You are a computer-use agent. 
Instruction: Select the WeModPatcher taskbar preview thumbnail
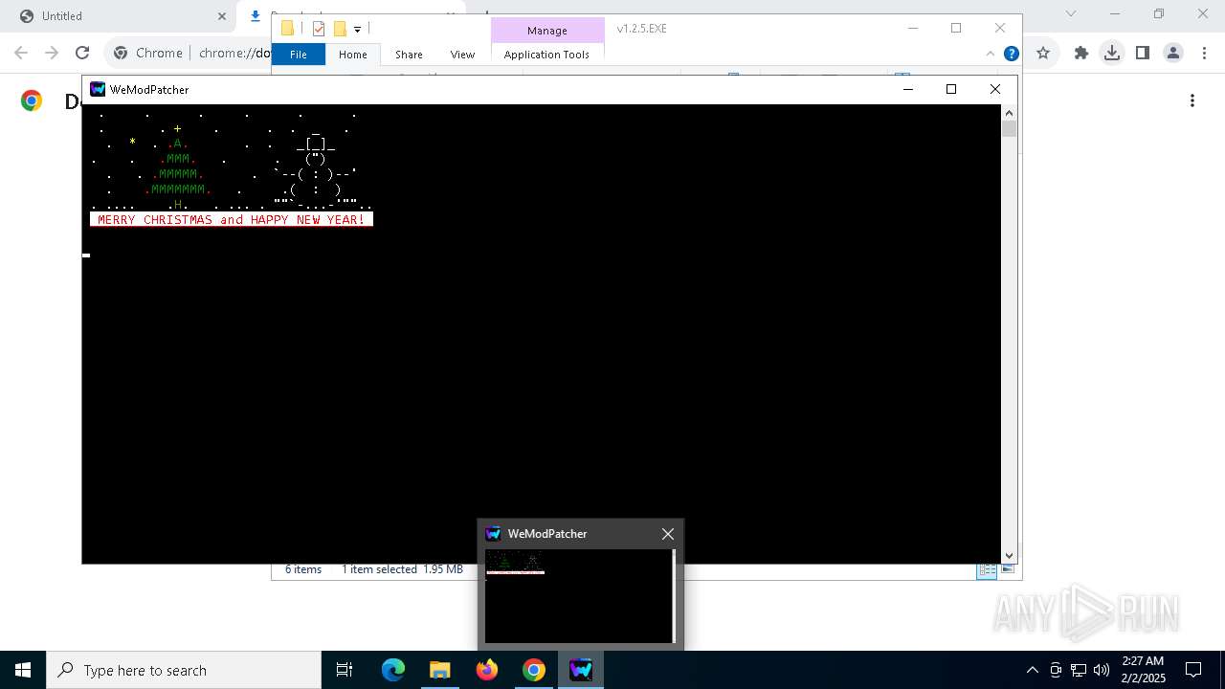click(x=579, y=596)
